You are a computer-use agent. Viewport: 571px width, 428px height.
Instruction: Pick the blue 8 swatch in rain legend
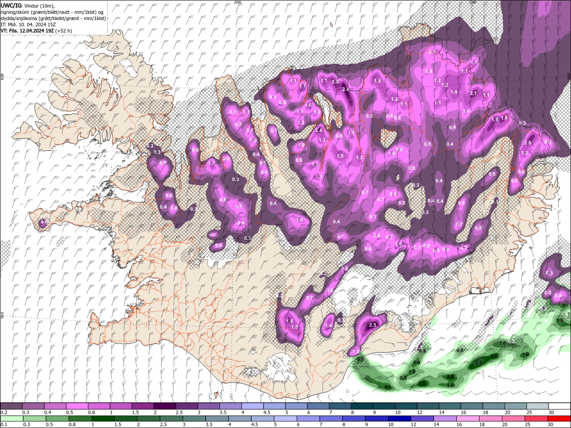click(353, 419)
